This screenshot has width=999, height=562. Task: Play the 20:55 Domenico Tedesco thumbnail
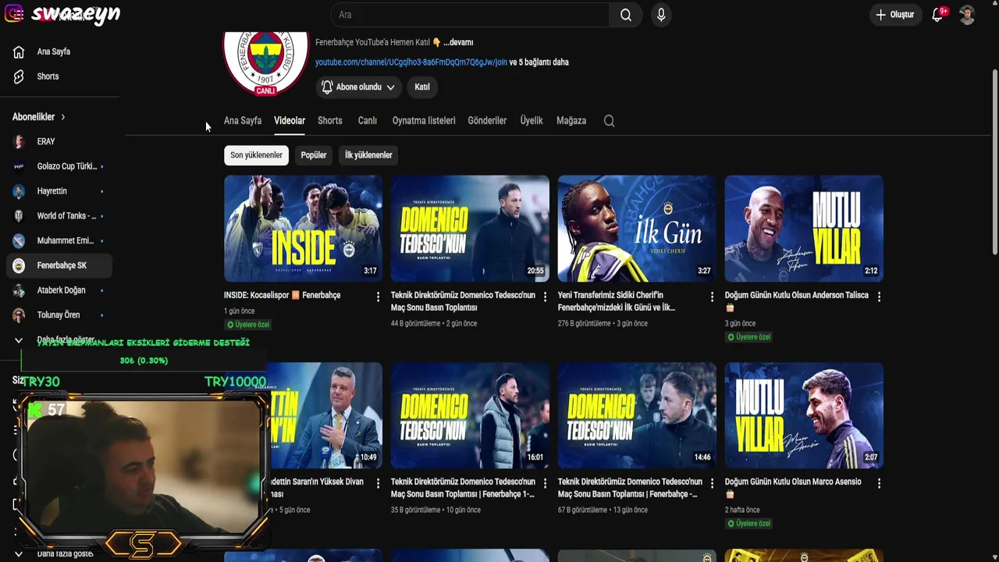coord(471,228)
